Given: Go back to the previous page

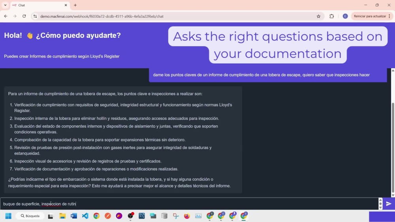Looking at the screenshot, I should 6,16.
